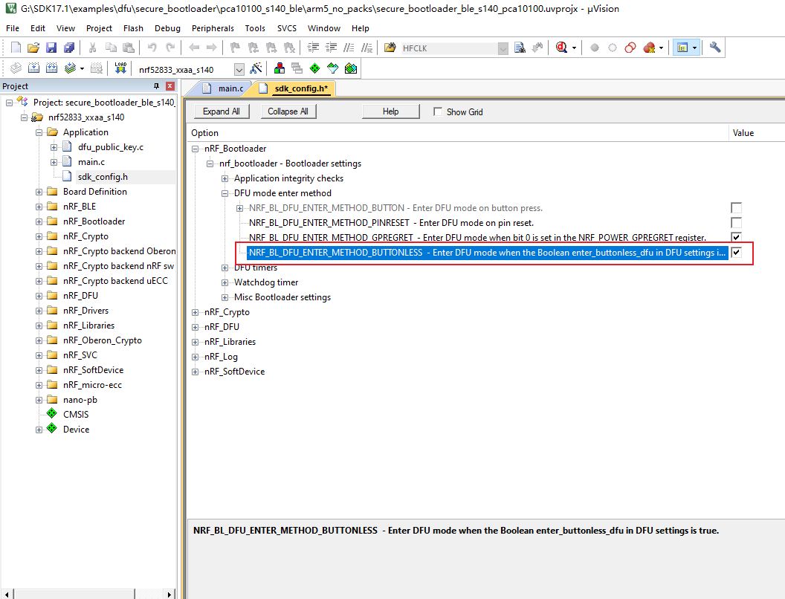The image size is (785, 599).
Task: Check the NRF_BL_DFU_ENTER_METHOD_BUTTON value checkbox
Action: (736, 207)
